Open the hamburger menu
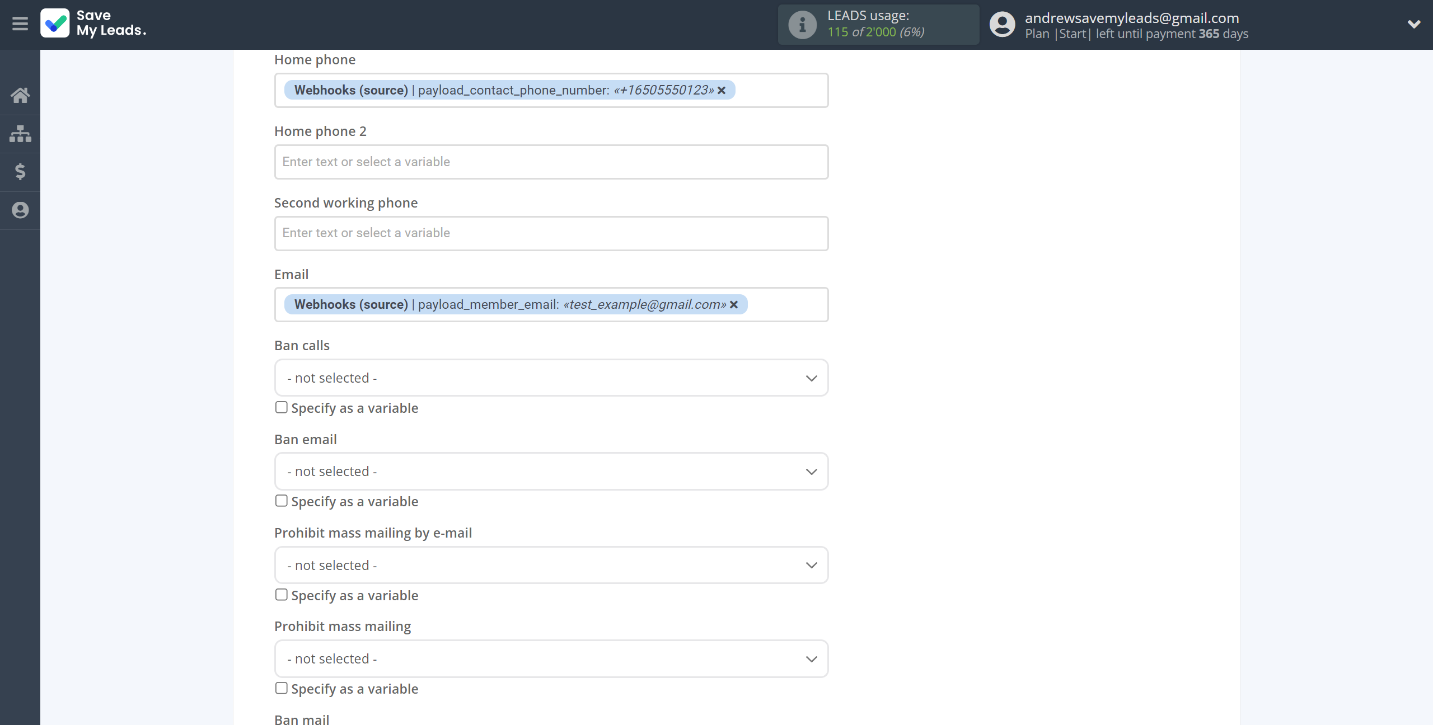The height and width of the screenshot is (725, 1433). [x=20, y=24]
